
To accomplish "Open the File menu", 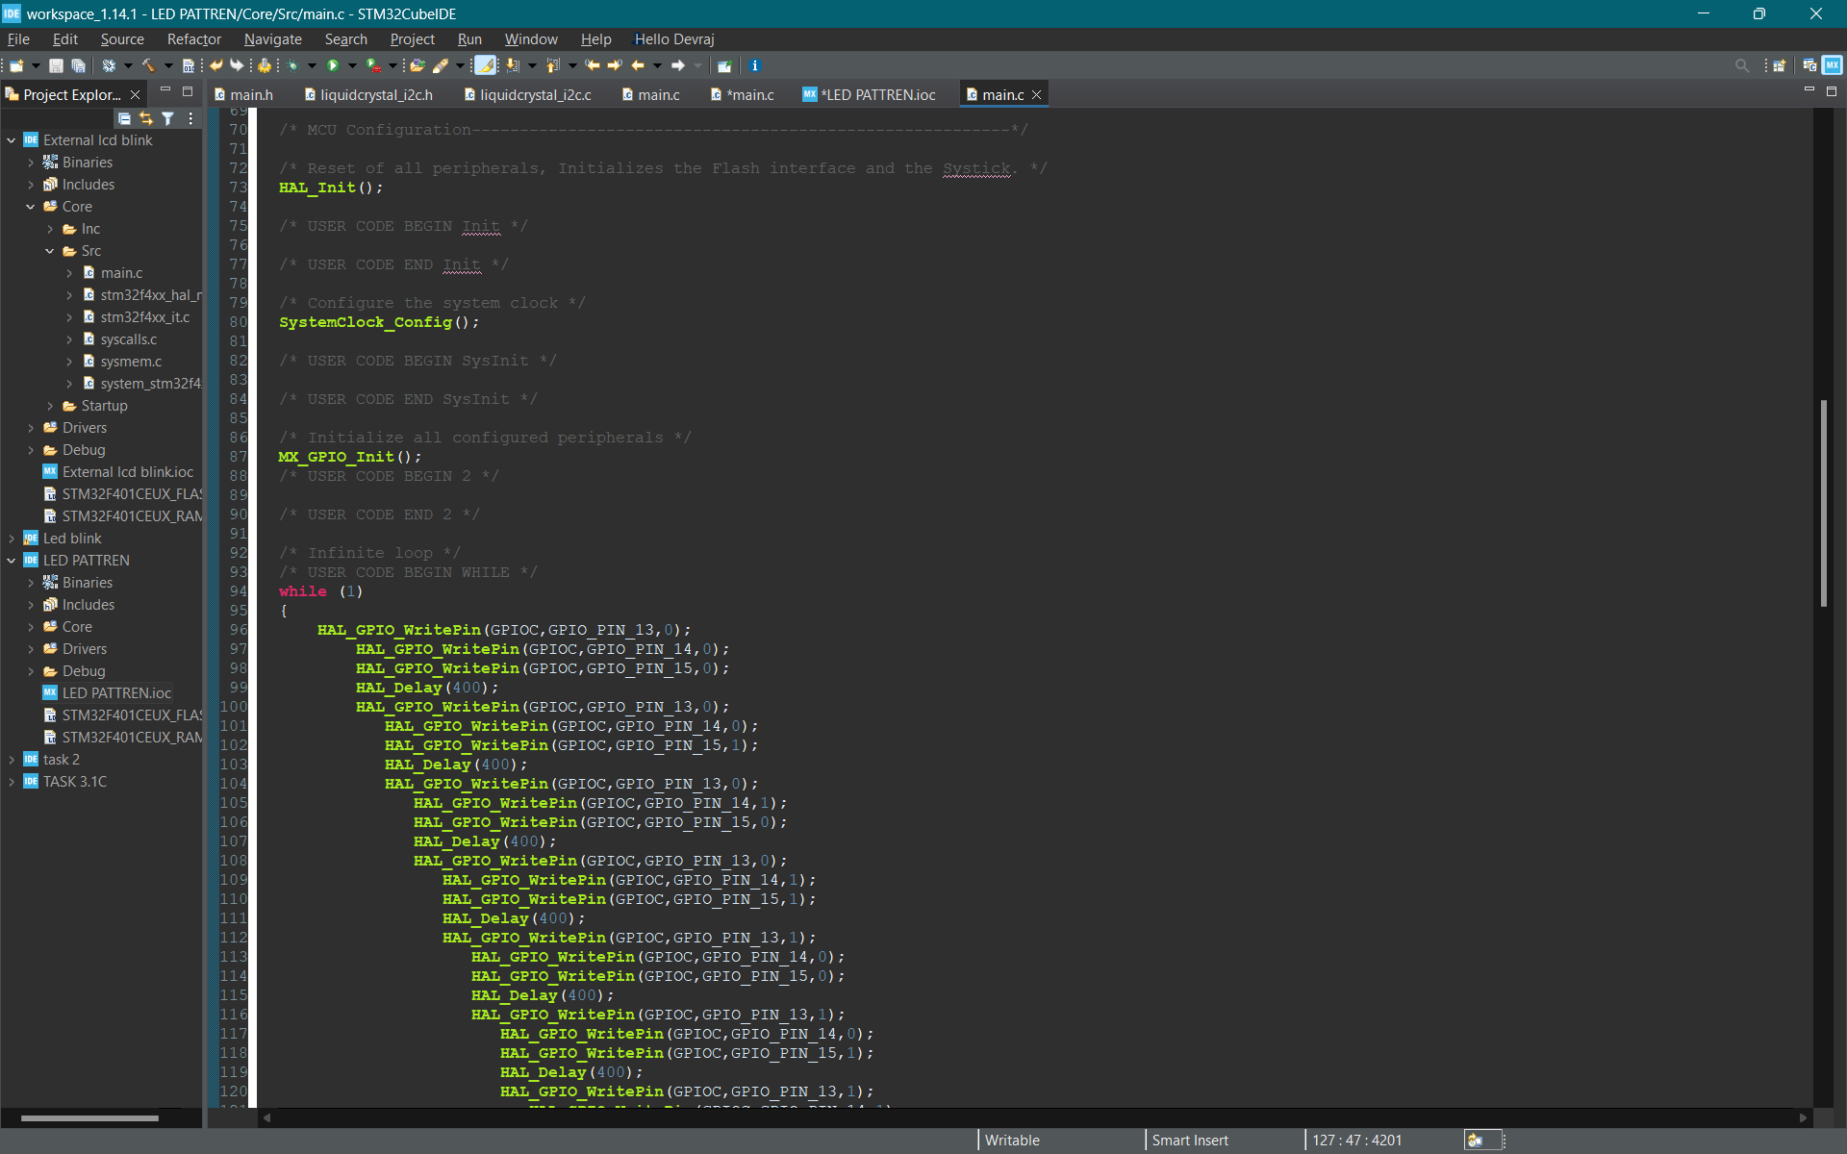I will (18, 39).
